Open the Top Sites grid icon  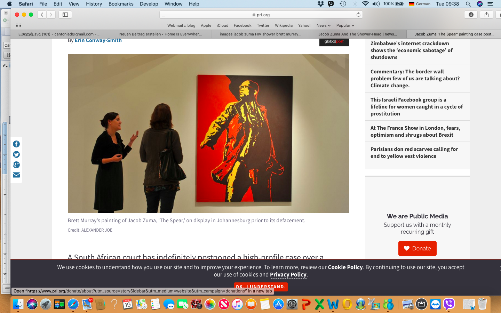coord(18,25)
